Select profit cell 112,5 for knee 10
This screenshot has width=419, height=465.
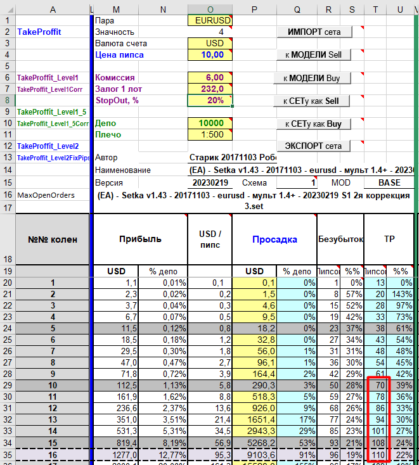coord(116,385)
